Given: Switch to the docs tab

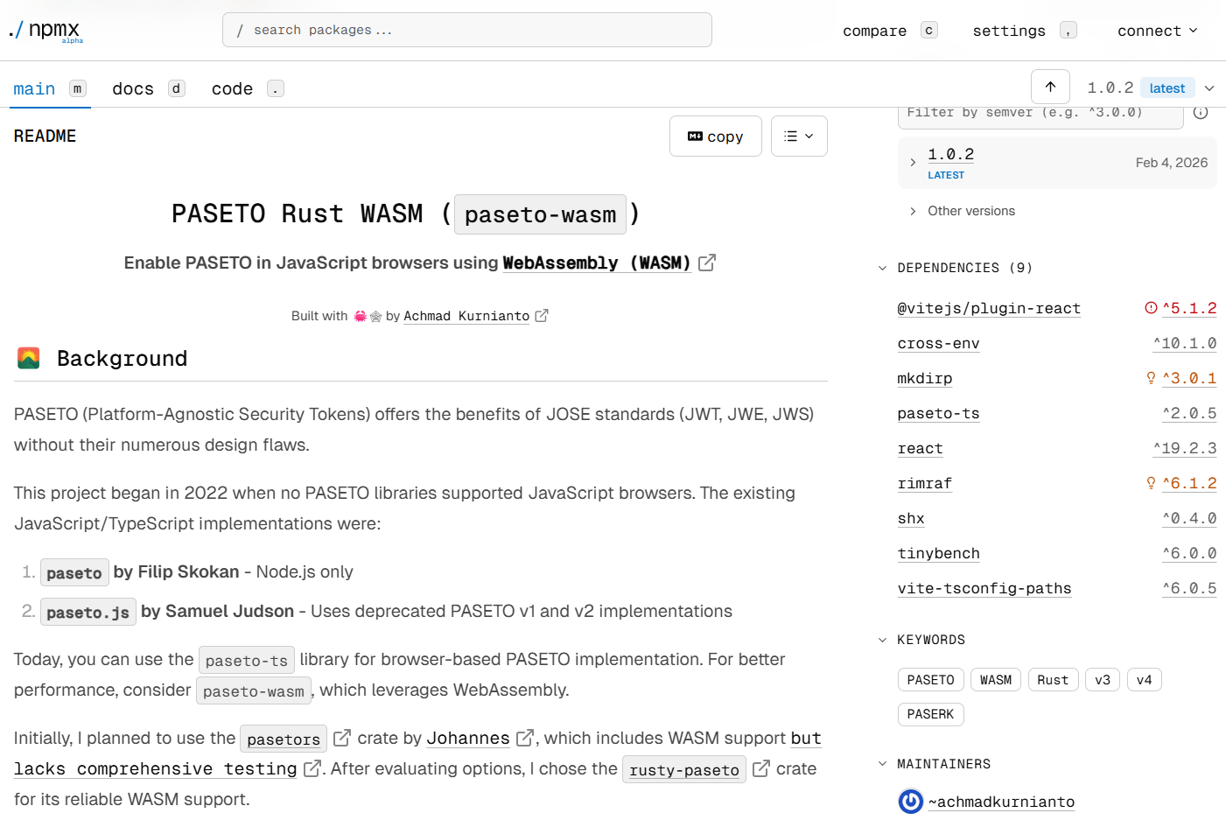Looking at the screenshot, I should point(133,88).
